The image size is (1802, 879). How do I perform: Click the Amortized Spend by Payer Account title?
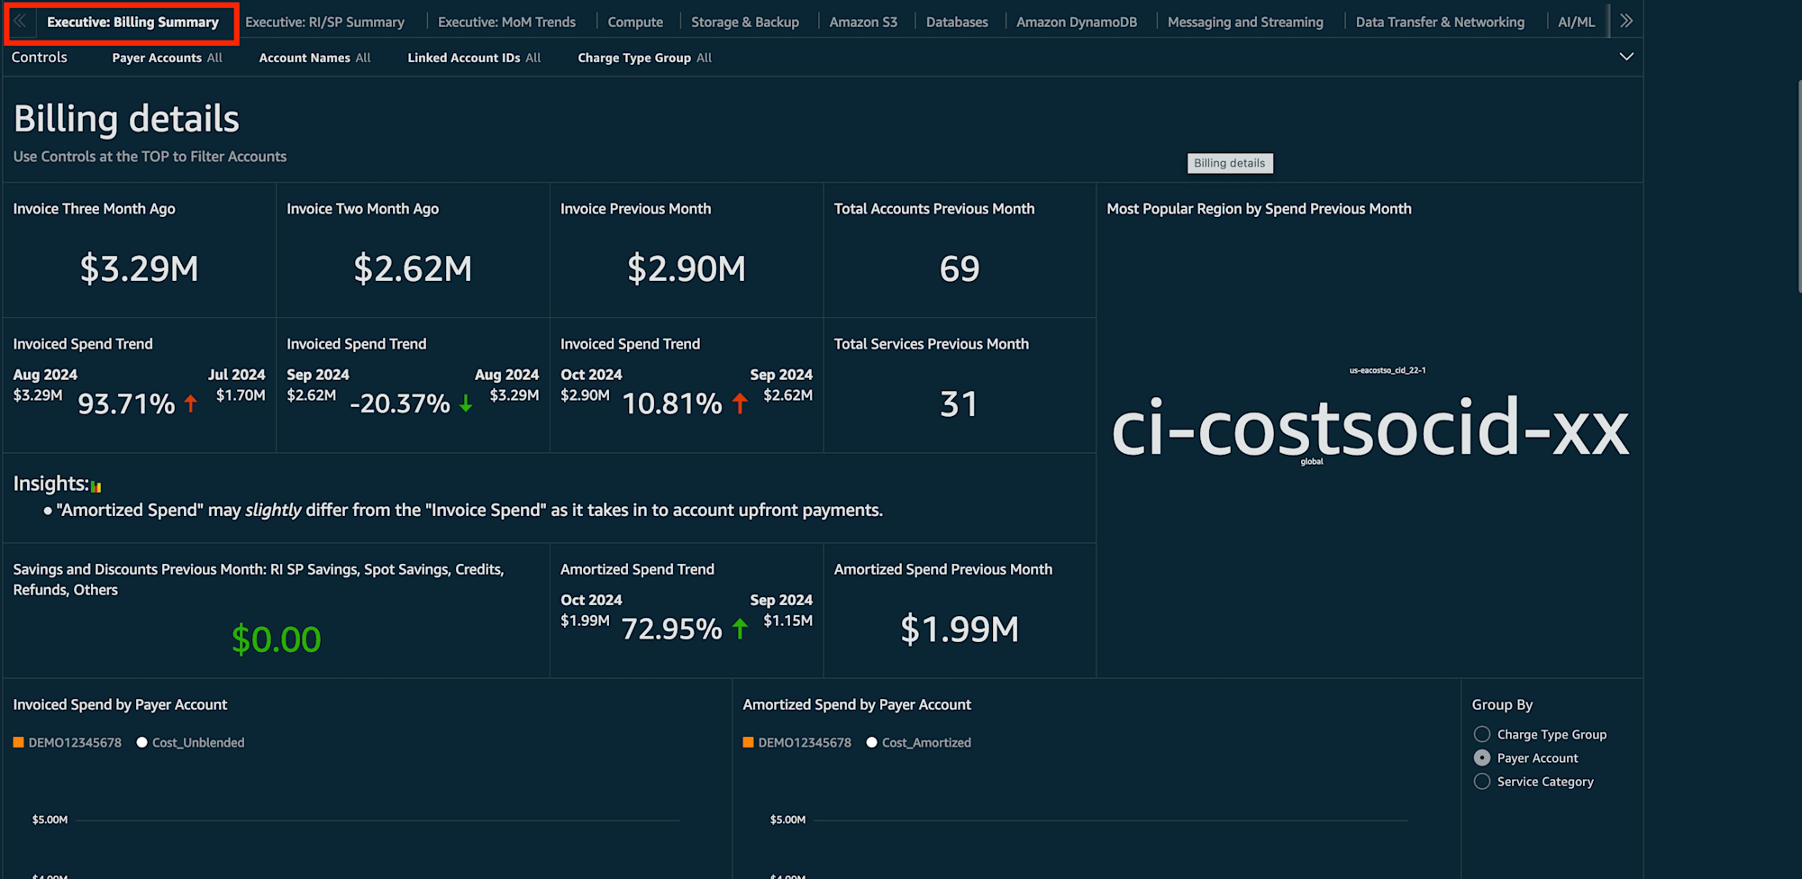pyautogui.click(x=857, y=704)
